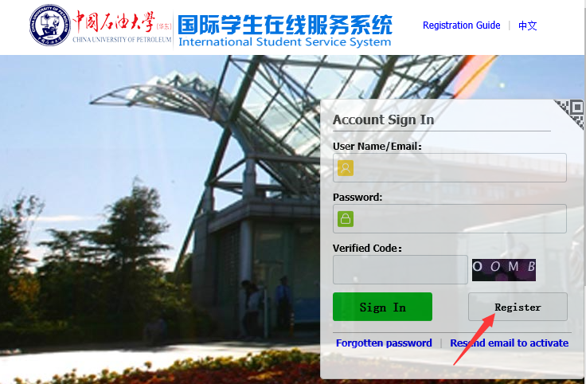
Task: Focus the Password input field
Action: click(x=450, y=219)
